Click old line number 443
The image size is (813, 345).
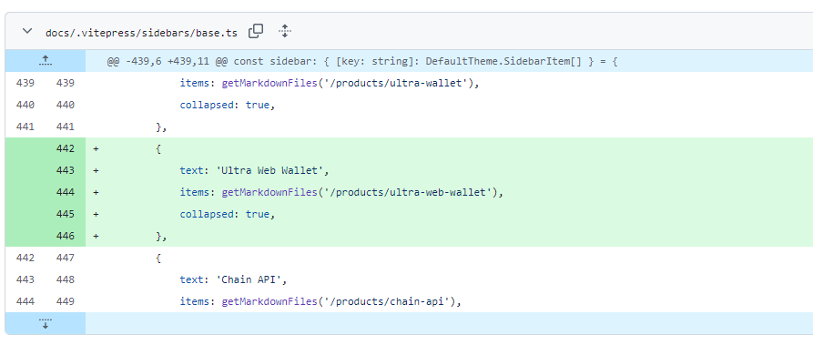click(25, 279)
